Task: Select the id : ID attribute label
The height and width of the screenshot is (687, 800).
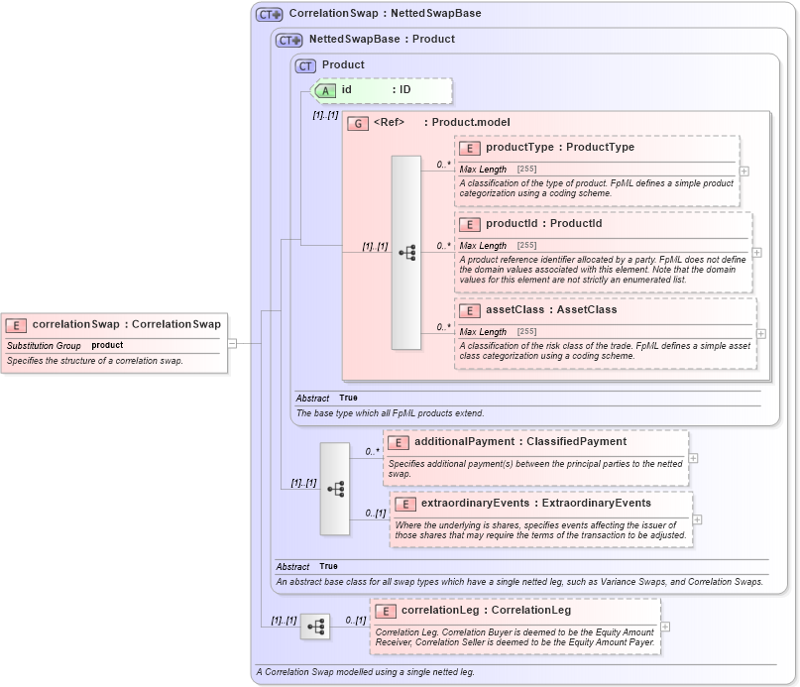Action: [376, 90]
